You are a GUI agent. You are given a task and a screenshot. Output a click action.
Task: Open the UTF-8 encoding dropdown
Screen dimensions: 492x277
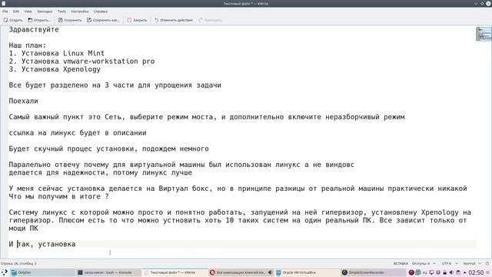click(450, 263)
